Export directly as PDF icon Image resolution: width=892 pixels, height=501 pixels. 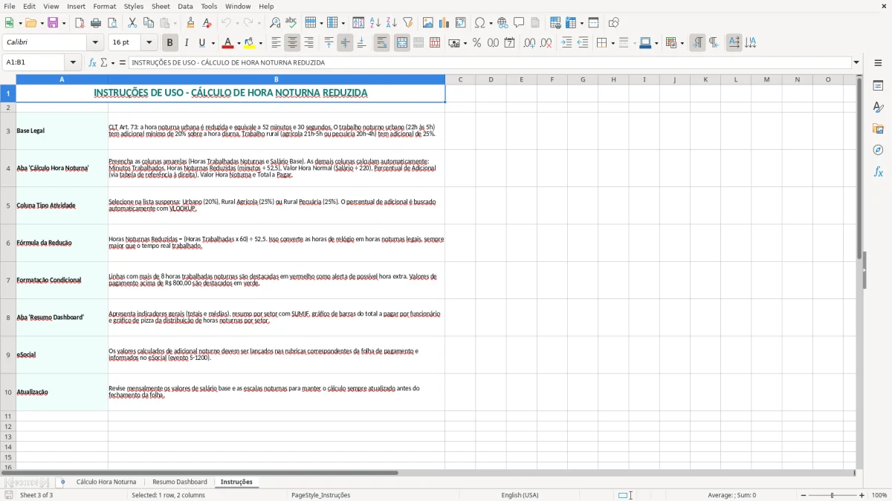[x=80, y=23]
